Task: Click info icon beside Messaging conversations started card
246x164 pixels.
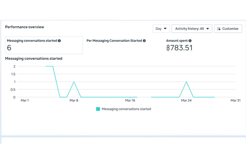Action: click(59, 41)
